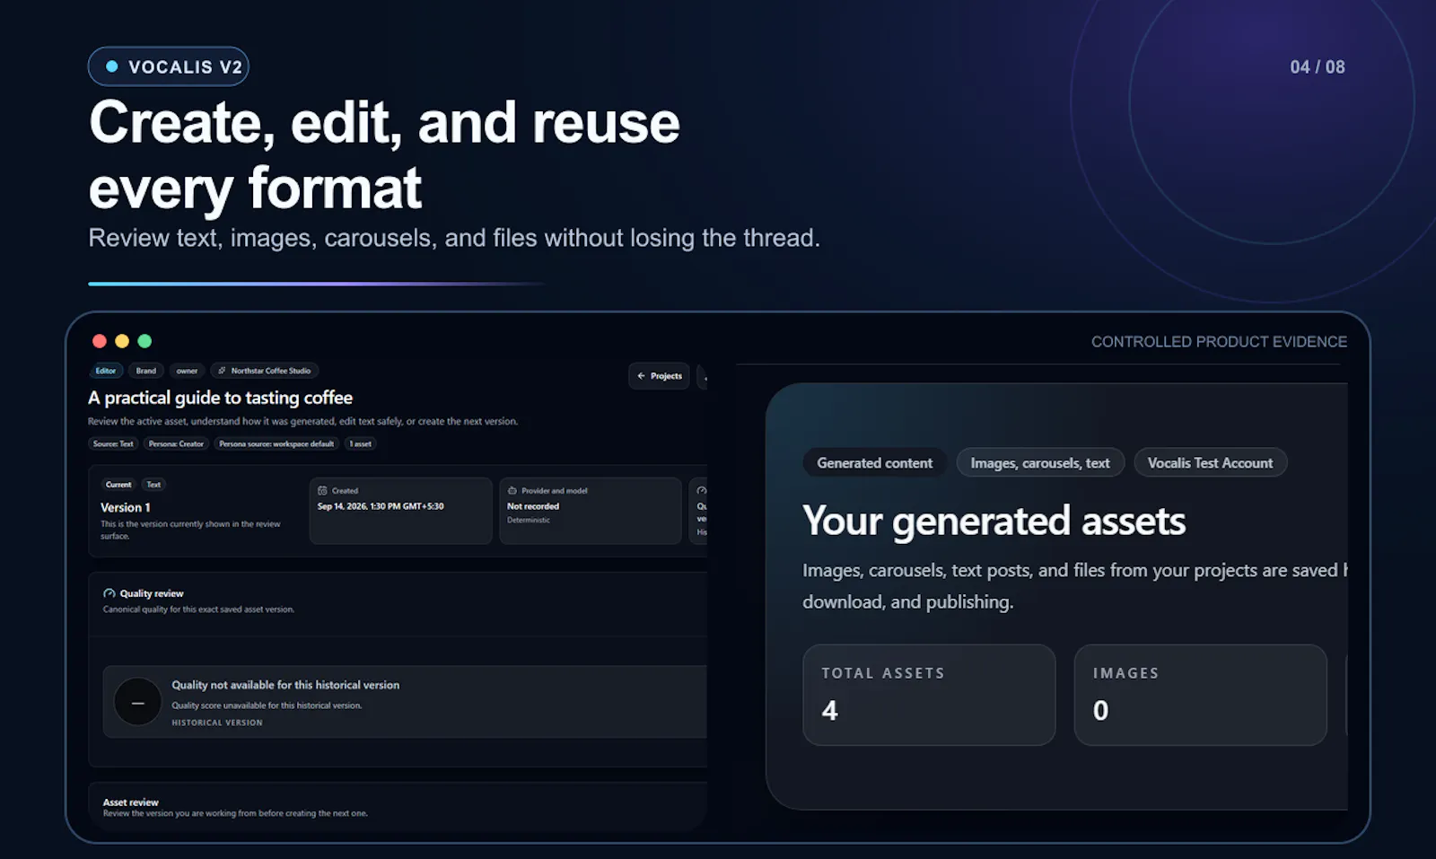The height and width of the screenshot is (859, 1436).
Task: Click the calendar icon beside Created
Action: click(x=322, y=491)
